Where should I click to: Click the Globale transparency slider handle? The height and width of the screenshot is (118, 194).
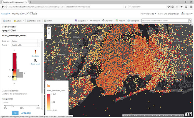[x=12, y=106]
